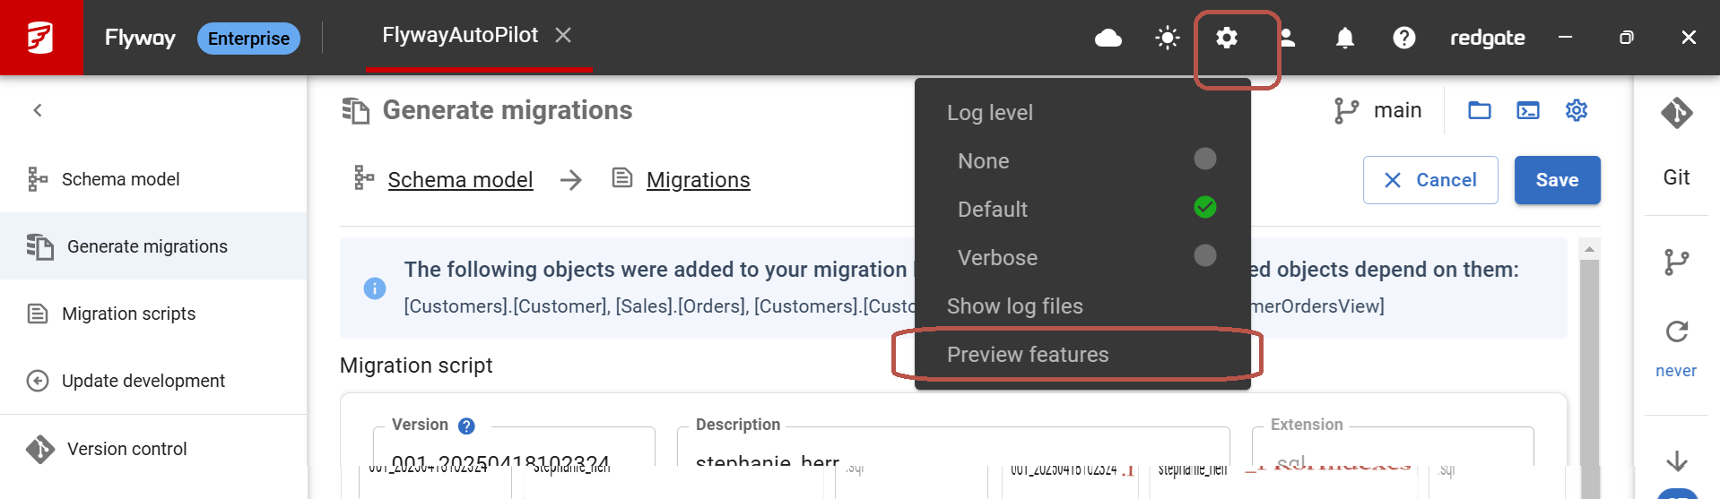
Task: Open Update development sidebar item
Action: tap(153, 381)
